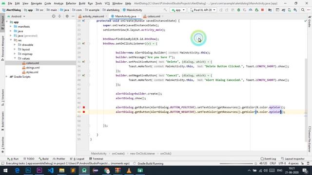Collapse the values folder
The image size is (312, 175).
pos(15,58)
